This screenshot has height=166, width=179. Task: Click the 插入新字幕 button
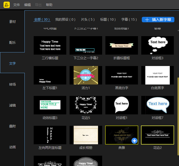158,20
